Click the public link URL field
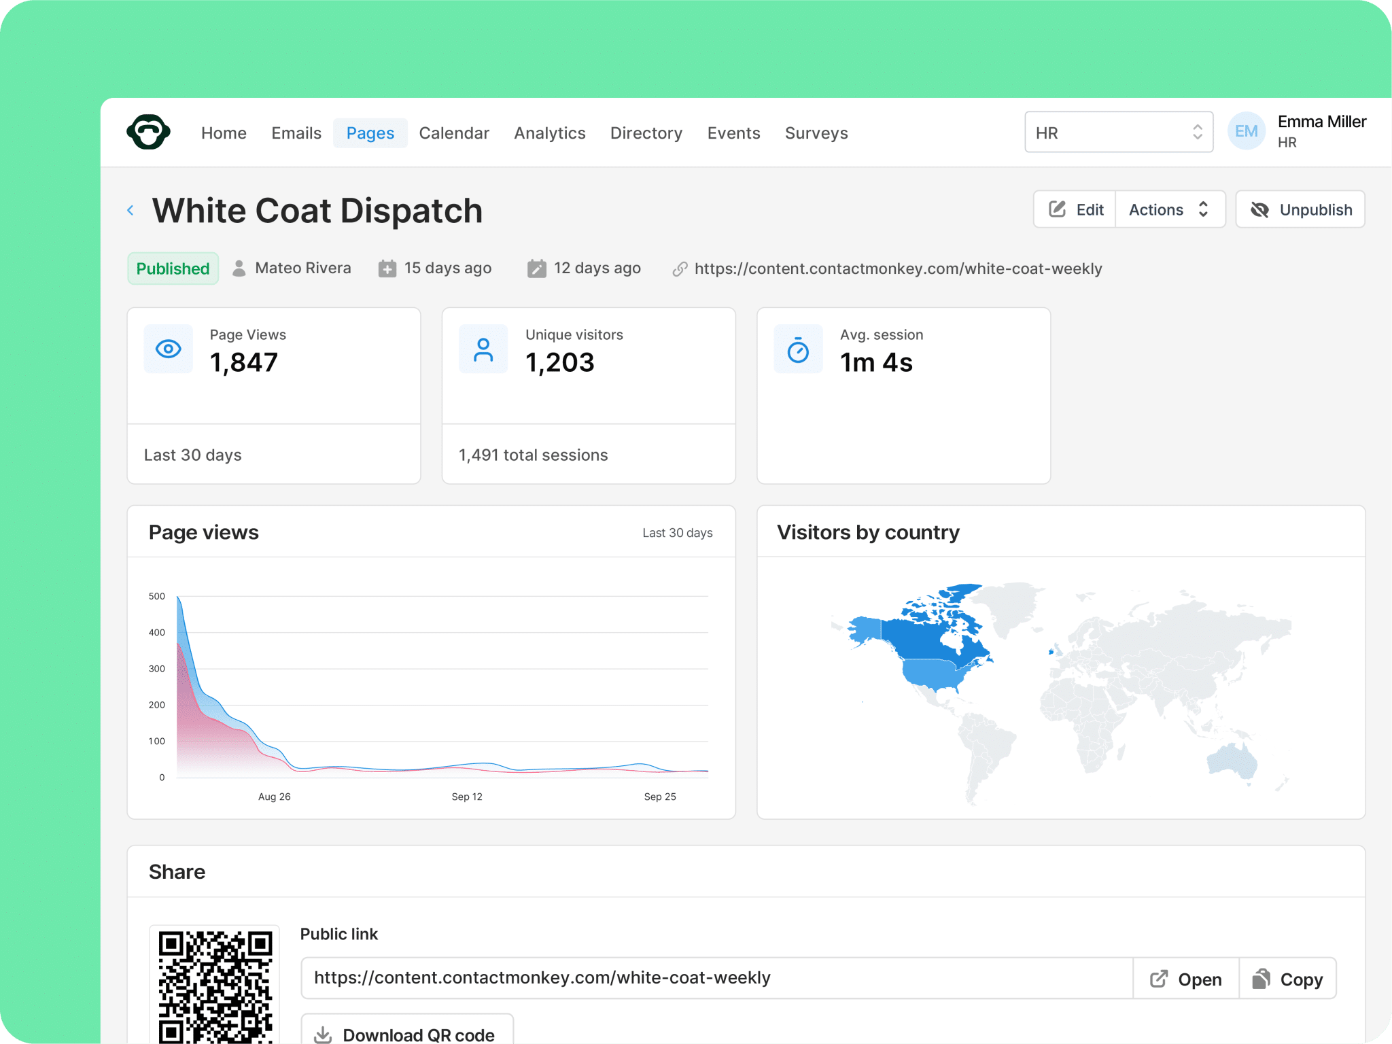The width and height of the screenshot is (1392, 1044). click(717, 979)
